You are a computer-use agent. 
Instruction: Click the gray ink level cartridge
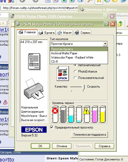click(63, 114)
